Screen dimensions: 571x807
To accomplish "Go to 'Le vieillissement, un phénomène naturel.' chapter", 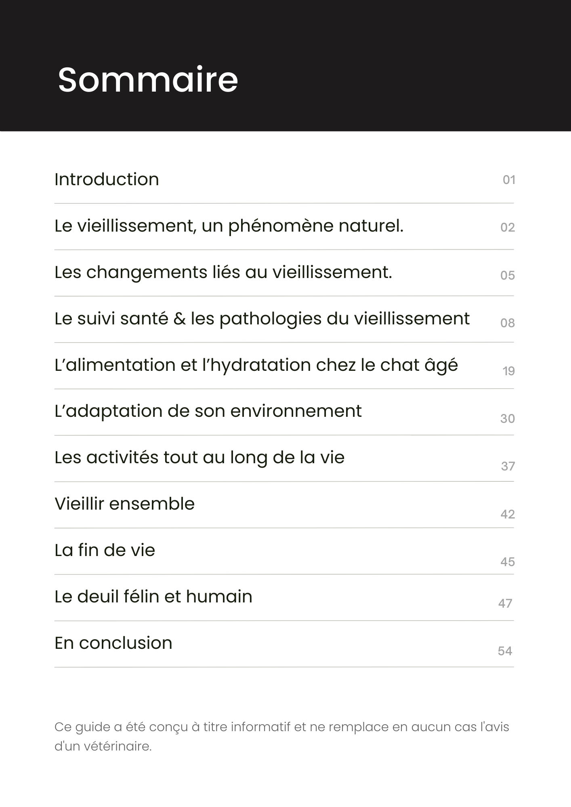I will [229, 226].
